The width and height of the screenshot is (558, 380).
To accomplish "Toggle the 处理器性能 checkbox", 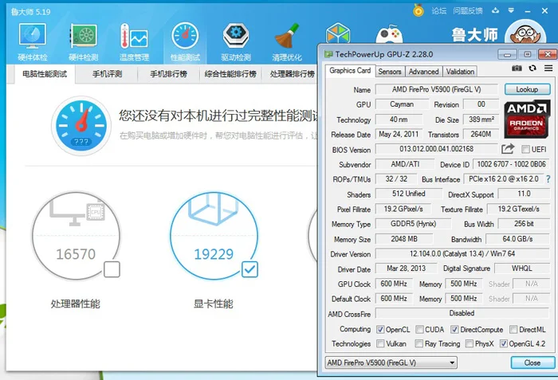I will tap(112, 270).
